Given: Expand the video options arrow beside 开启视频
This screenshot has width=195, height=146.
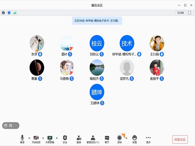Looking at the screenshot, I should coord(43,138).
